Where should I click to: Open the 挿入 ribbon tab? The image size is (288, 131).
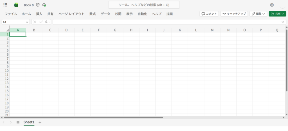tap(39, 14)
